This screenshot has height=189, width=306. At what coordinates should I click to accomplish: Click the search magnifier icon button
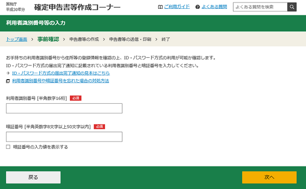point(292,7)
